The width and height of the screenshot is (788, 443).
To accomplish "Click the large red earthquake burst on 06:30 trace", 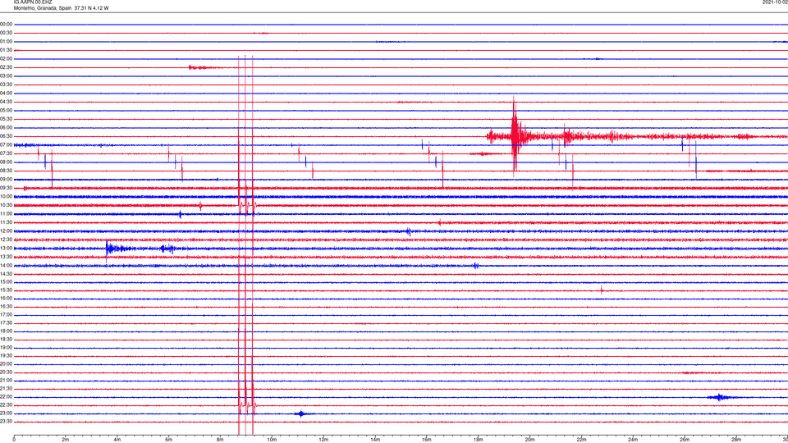I will 515,136.
